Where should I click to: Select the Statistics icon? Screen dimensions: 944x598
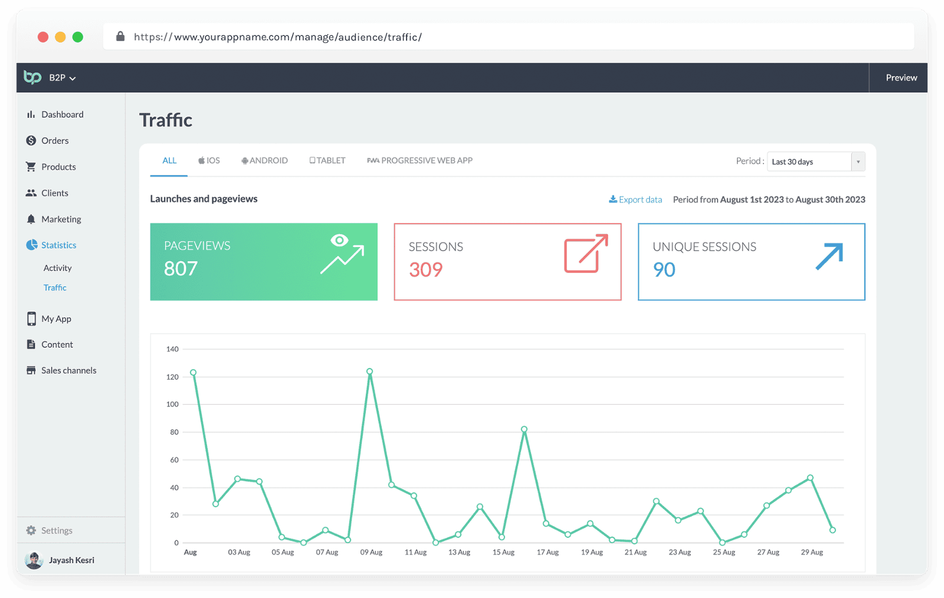[31, 245]
